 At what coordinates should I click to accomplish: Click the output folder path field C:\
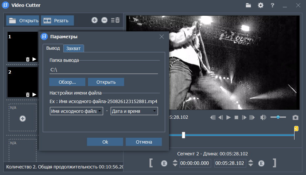tap(104, 70)
